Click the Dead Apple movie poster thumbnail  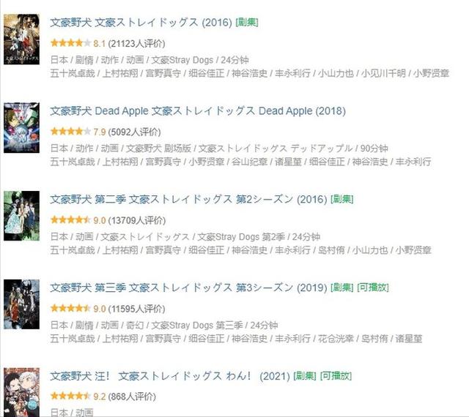(21, 127)
